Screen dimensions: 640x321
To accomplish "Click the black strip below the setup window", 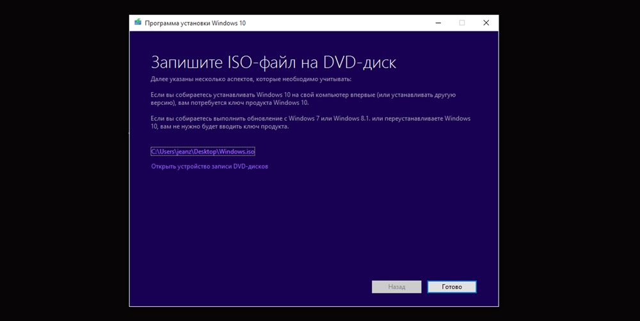I will 314,314.
